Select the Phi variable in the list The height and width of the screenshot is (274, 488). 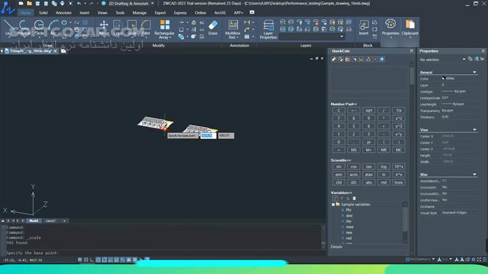(349, 210)
